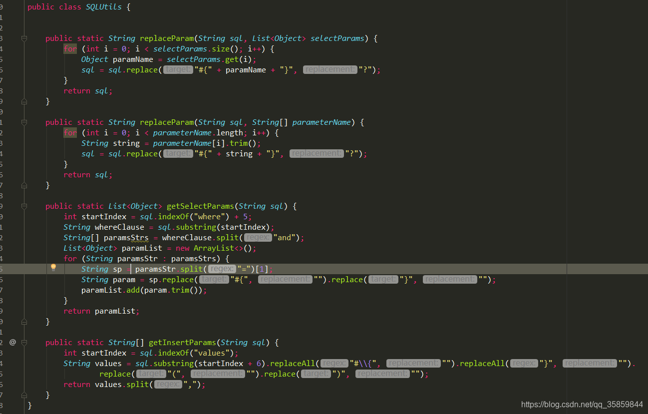648x414 pixels.
Task: Click regex hint before "=" on highlighted line
Action: pyautogui.click(x=222, y=269)
